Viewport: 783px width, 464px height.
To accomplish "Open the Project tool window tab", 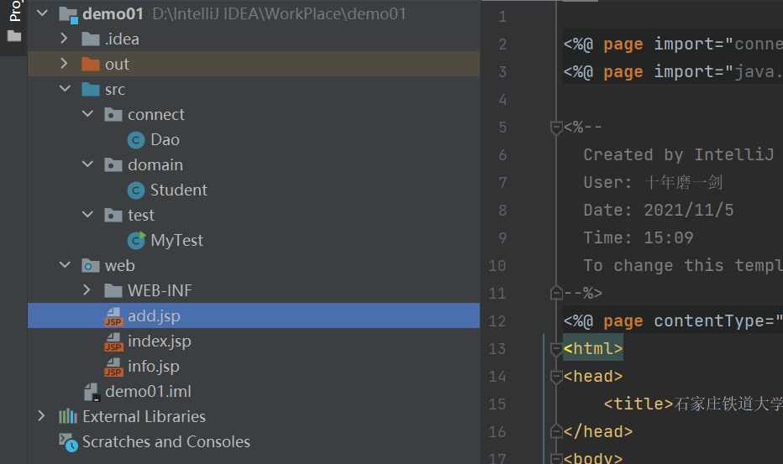I will [x=14, y=13].
